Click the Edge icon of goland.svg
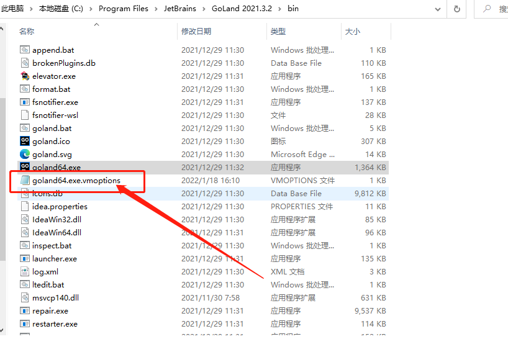Viewport: 508px width, 339px height. 25,154
